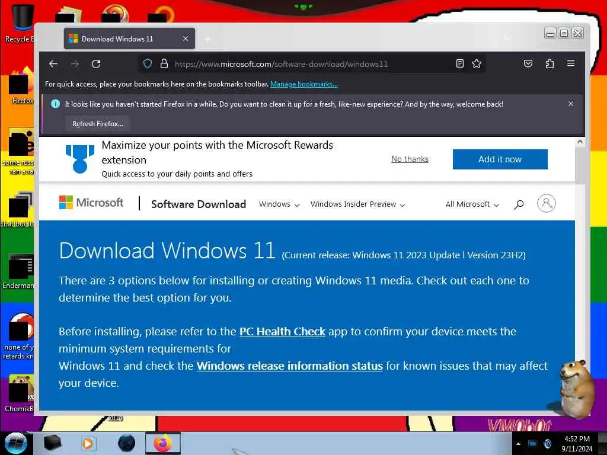
Task: Click the Microsoft logo
Action: 91,203
